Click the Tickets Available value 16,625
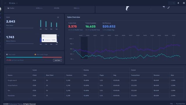 pos(90,27)
